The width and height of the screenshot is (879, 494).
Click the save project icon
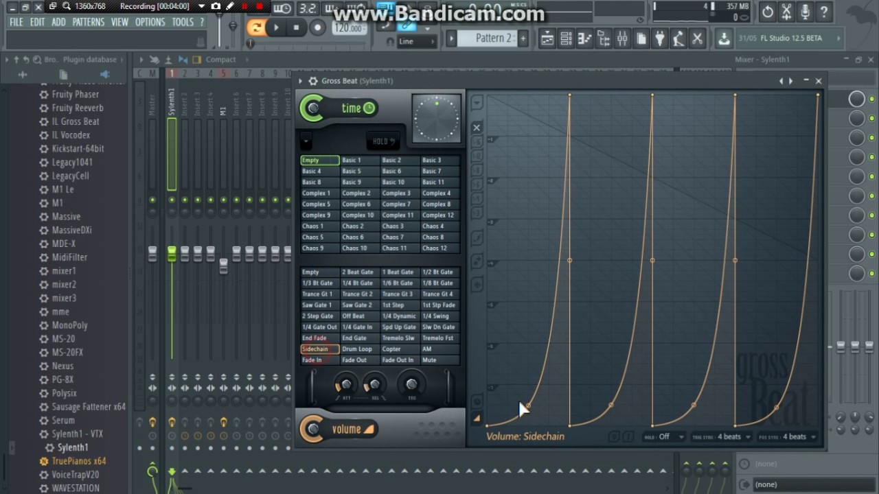724,39
